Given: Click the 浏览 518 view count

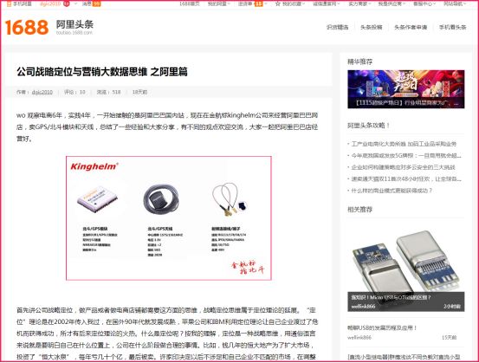Looking at the screenshot, I should coord(109,92).
